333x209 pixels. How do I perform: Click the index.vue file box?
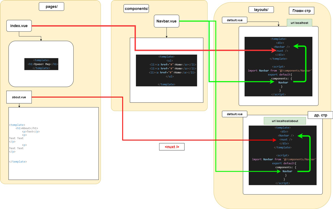tap(19, 26)
